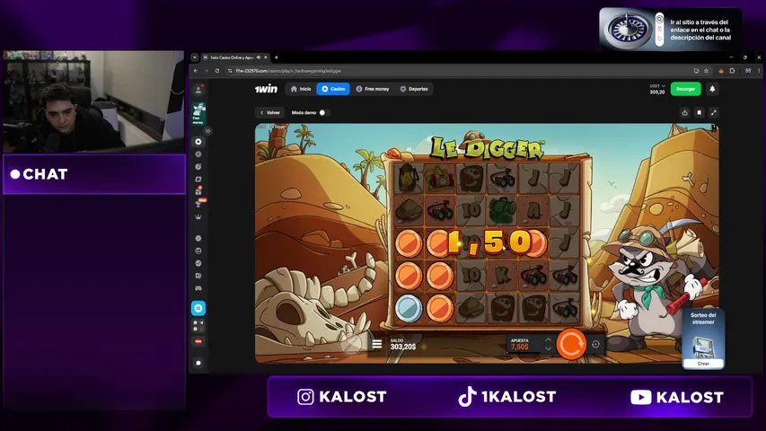Open browser three-dot menu

click(x=759, y=71)
